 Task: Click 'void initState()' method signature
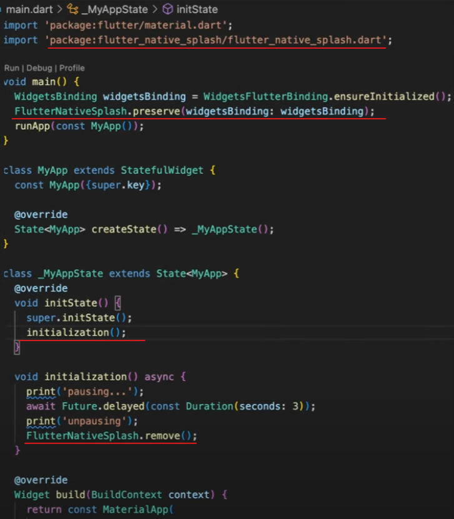[61, 303]
